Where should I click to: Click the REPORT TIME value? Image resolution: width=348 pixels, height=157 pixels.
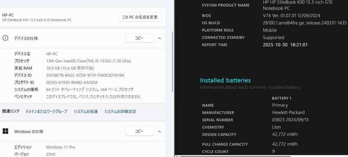click(285, 45)
